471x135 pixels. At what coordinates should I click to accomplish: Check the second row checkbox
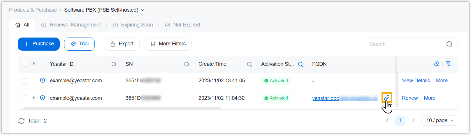(x=24, y=98)
